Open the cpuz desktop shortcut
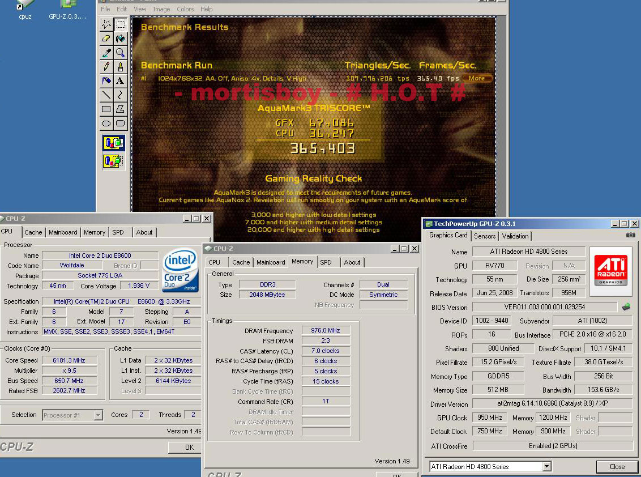The image size is (641, 477). point(25,10)
